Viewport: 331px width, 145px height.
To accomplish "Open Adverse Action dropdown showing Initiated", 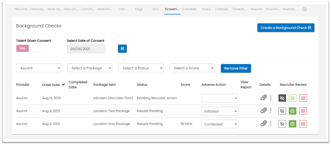I will [x=220, y=111].
